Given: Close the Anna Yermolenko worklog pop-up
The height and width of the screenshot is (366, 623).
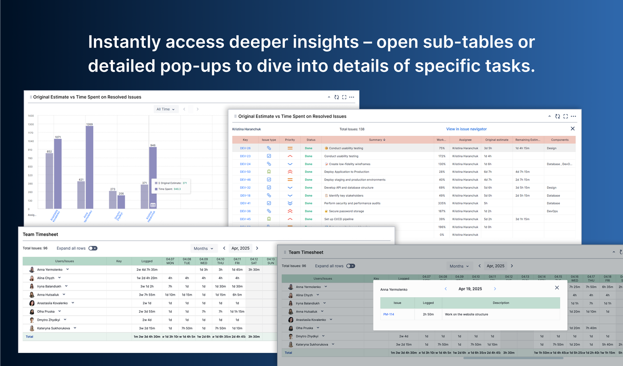Looking at the screenshot, I should click(557, 288).
